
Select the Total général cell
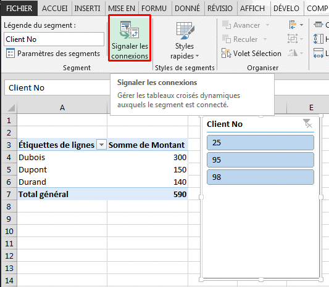62,194
